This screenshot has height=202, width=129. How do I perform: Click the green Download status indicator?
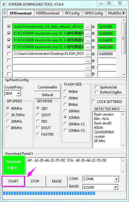pyautogui.click(x=14, y=165)
